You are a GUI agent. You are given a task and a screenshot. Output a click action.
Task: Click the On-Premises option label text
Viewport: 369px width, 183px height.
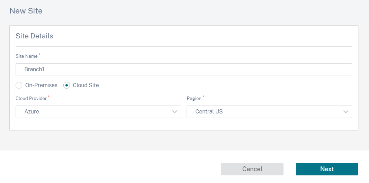[x=41, y=85]
